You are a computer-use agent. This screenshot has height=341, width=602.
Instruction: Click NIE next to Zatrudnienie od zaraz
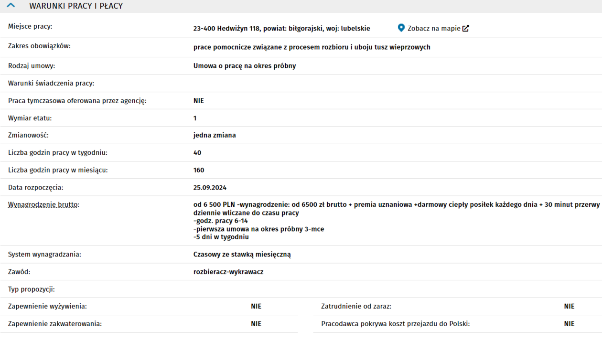569,306
